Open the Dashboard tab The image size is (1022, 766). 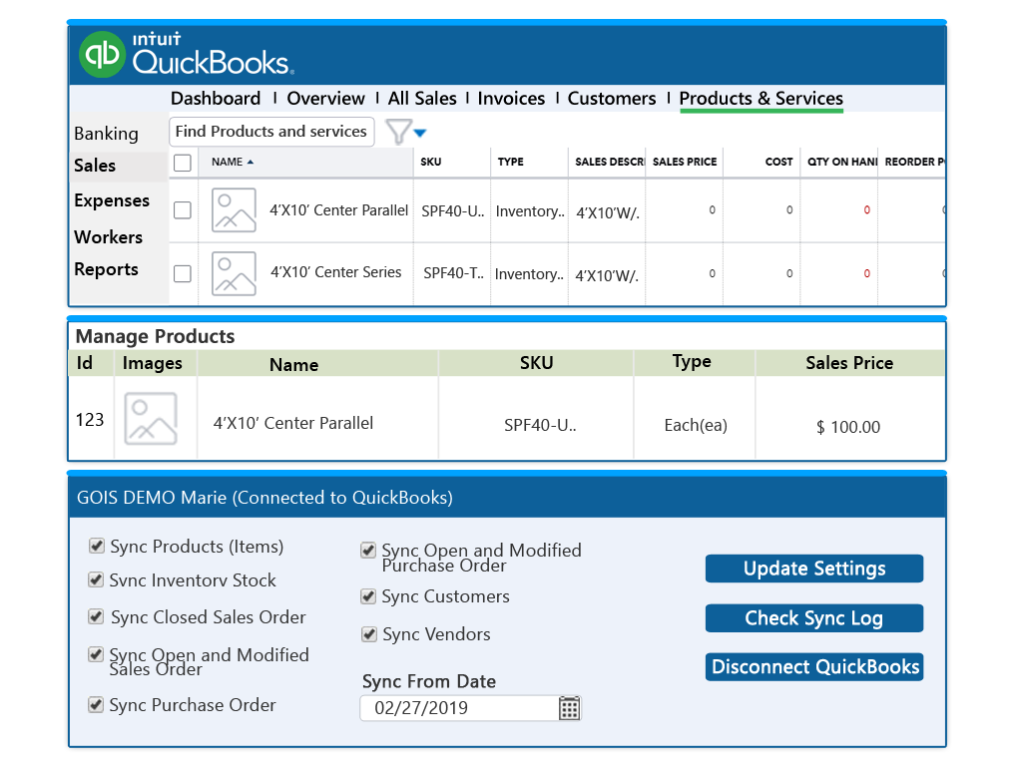pyautogui.click(x=216, y=99)
